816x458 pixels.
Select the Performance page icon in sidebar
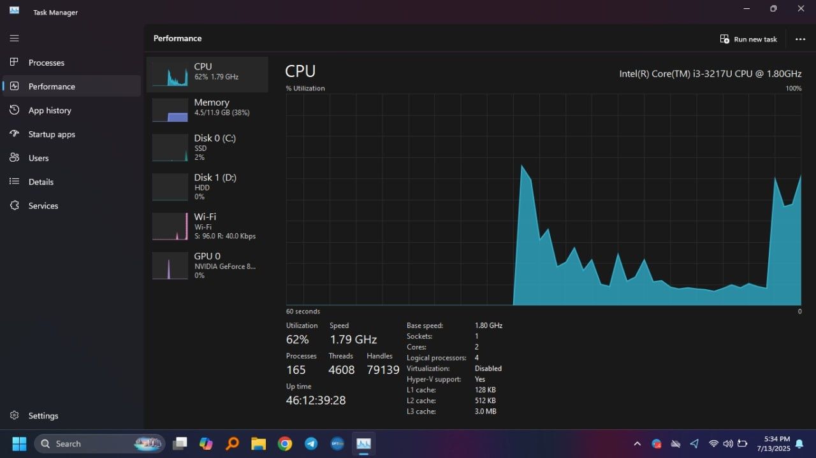[14, 86]
